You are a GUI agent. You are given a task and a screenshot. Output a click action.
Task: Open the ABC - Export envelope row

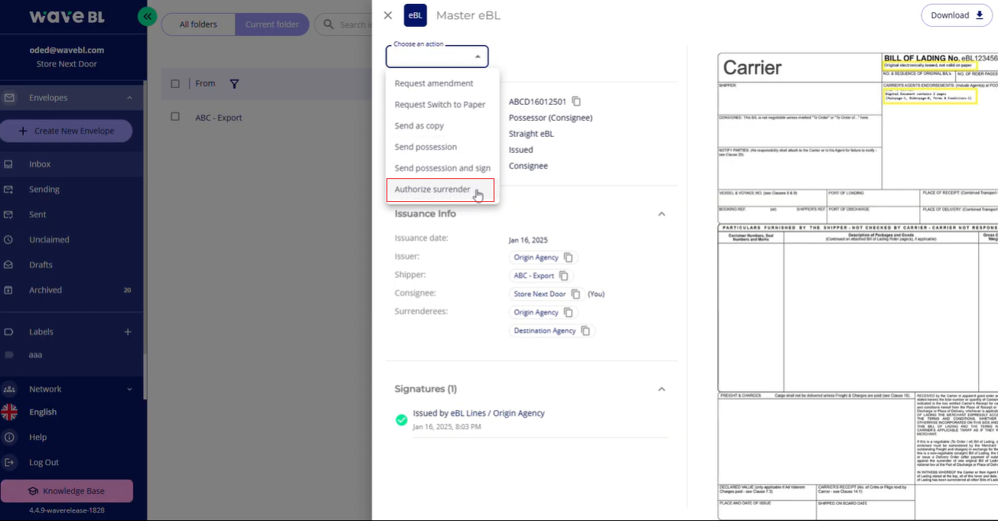tap(266, 117)
